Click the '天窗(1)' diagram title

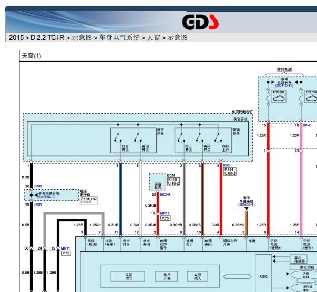click(x=32, y=56)
